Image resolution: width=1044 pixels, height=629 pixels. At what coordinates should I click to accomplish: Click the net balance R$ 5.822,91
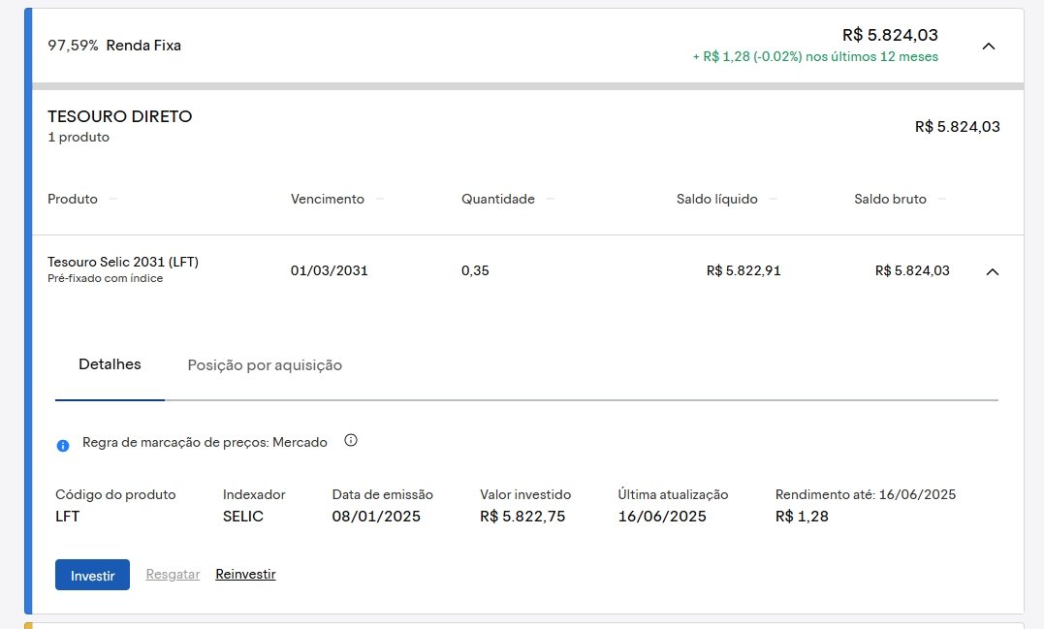743,270
